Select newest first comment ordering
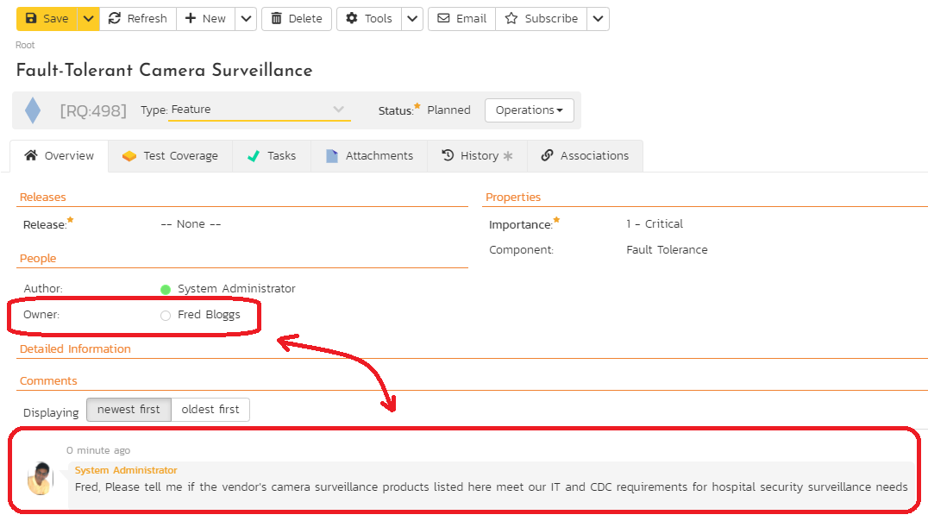Viewport: 928px width, 521px height. 129,410
